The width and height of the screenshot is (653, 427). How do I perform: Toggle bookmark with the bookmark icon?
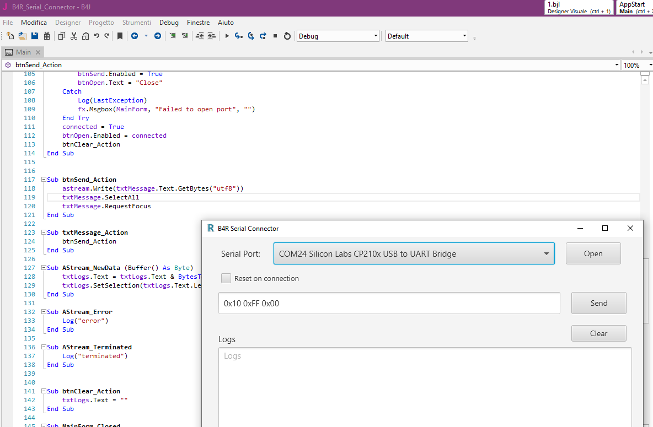(120, 36)
